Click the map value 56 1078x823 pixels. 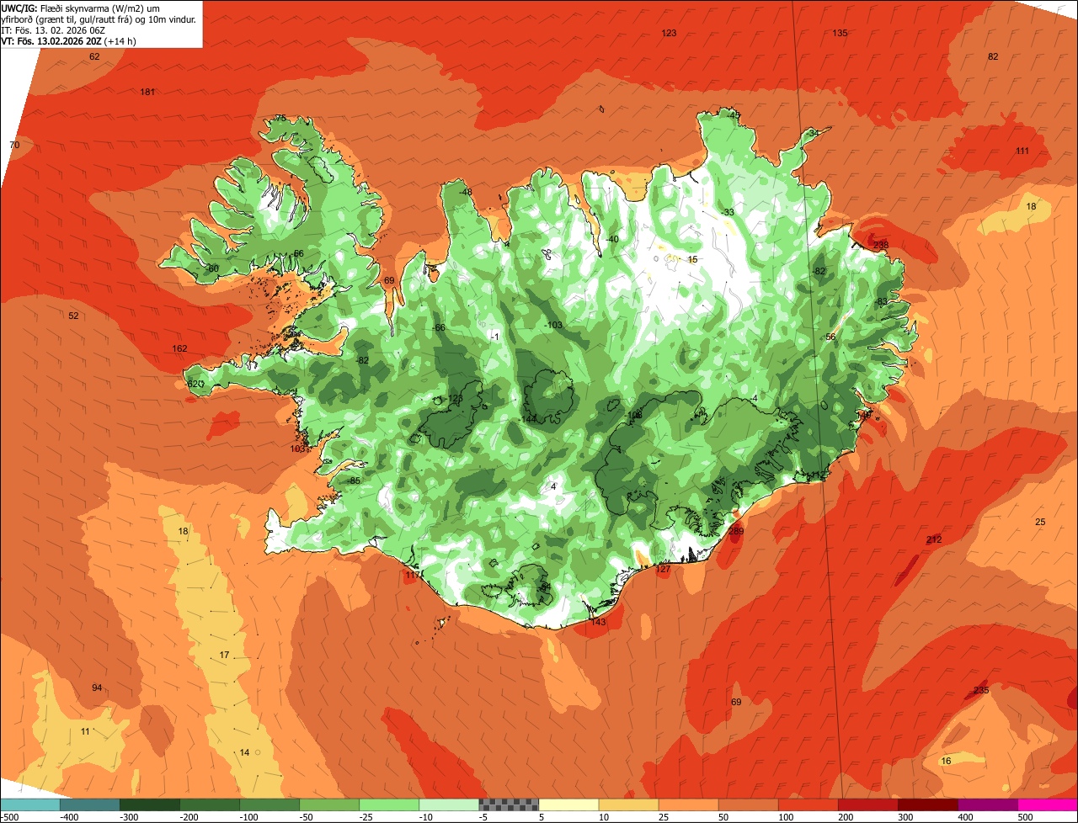click(x=830, y=337)
